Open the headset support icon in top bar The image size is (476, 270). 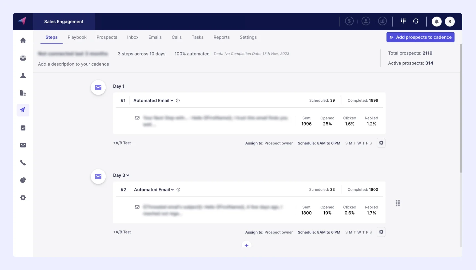(416, 21)
